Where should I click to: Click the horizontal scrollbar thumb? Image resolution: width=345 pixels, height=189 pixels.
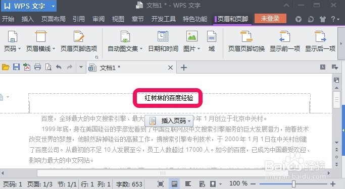(162, 173)
